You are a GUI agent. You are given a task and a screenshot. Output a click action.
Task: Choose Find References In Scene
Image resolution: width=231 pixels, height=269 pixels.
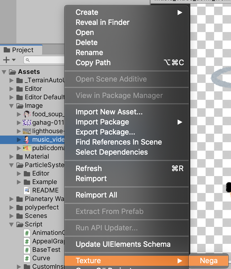click(127, 142)
